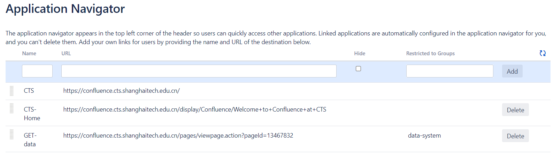Click the Name column header

tap(29, 54)
